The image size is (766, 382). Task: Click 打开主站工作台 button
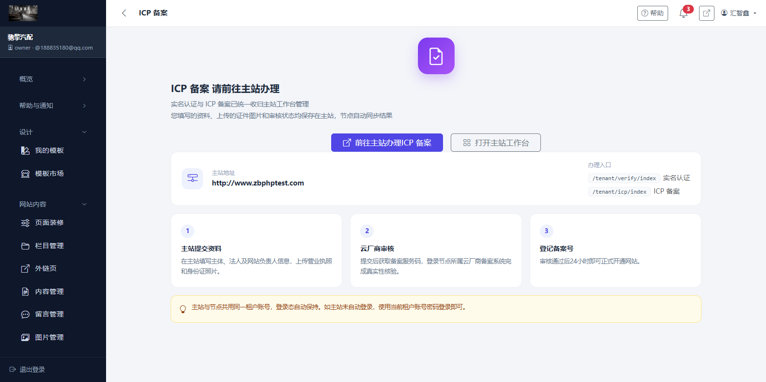[496, 143]
